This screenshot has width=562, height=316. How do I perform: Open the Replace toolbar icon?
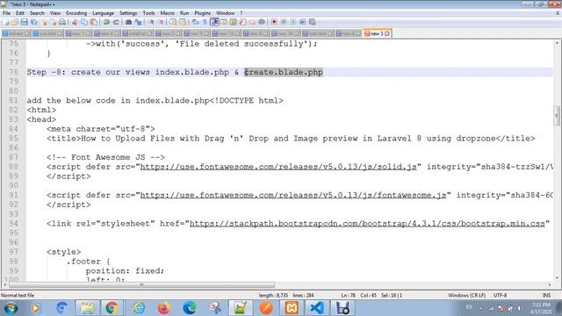(138, 22)
